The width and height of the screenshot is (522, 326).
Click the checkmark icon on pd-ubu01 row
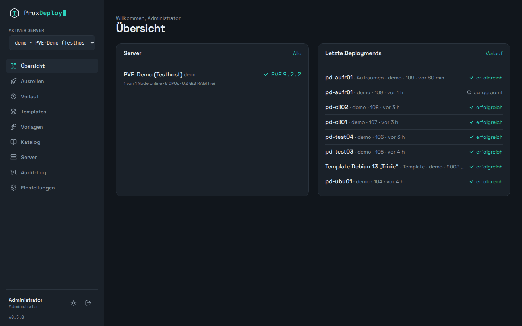472,181
